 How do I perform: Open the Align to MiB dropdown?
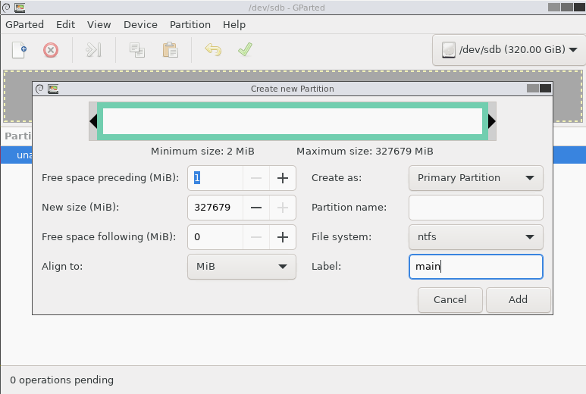[x=242, y=267]
